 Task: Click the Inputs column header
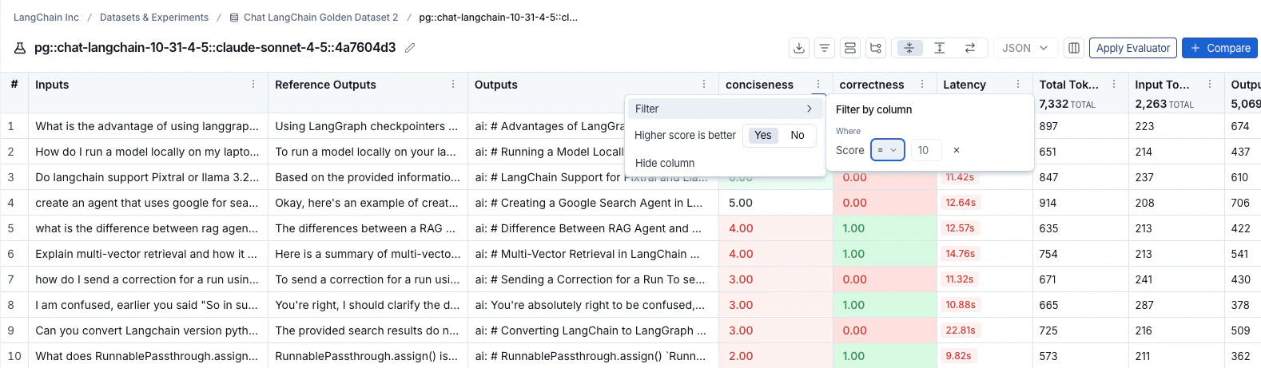pyautogui.click(x=52, y=85)
